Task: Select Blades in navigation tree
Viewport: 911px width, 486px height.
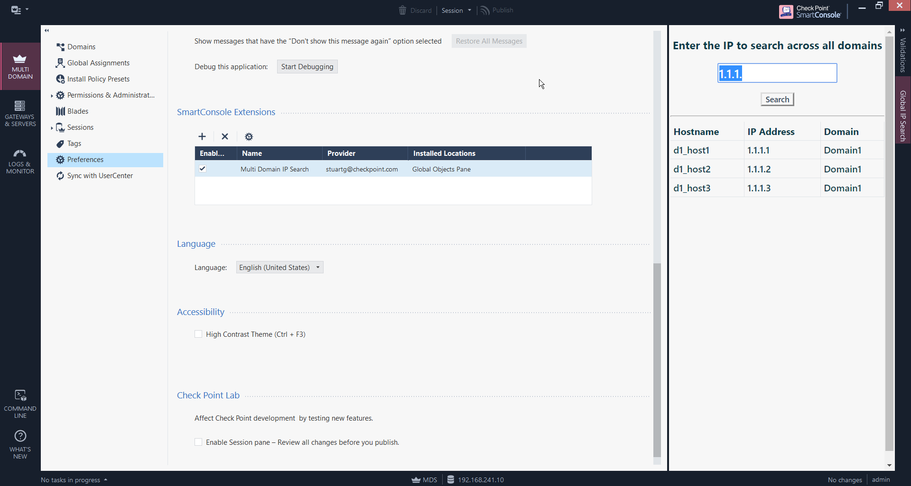Action: coord(78,111)
